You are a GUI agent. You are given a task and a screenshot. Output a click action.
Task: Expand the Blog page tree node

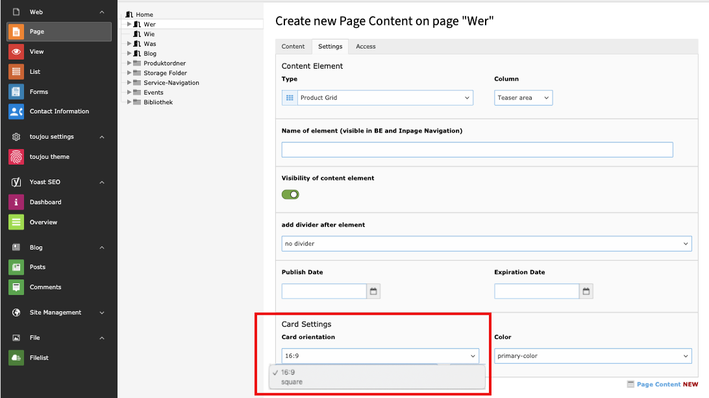click(x=129, y=54)
